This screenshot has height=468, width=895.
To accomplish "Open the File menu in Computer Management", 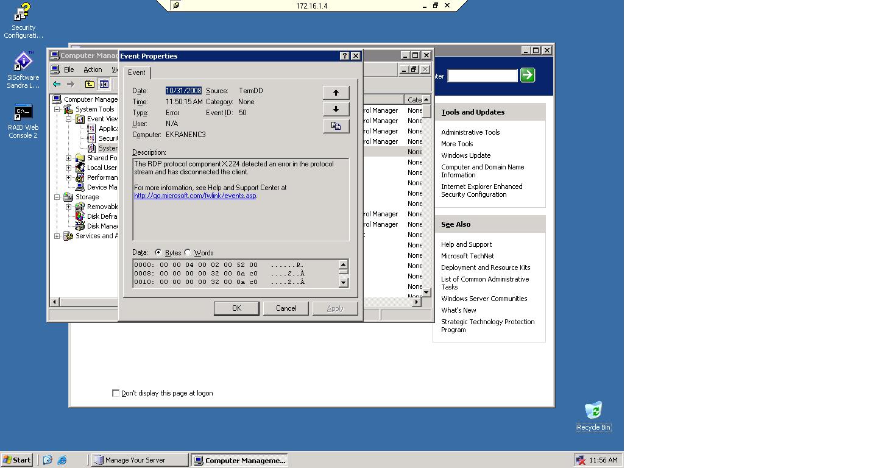I will coord(69,69).
